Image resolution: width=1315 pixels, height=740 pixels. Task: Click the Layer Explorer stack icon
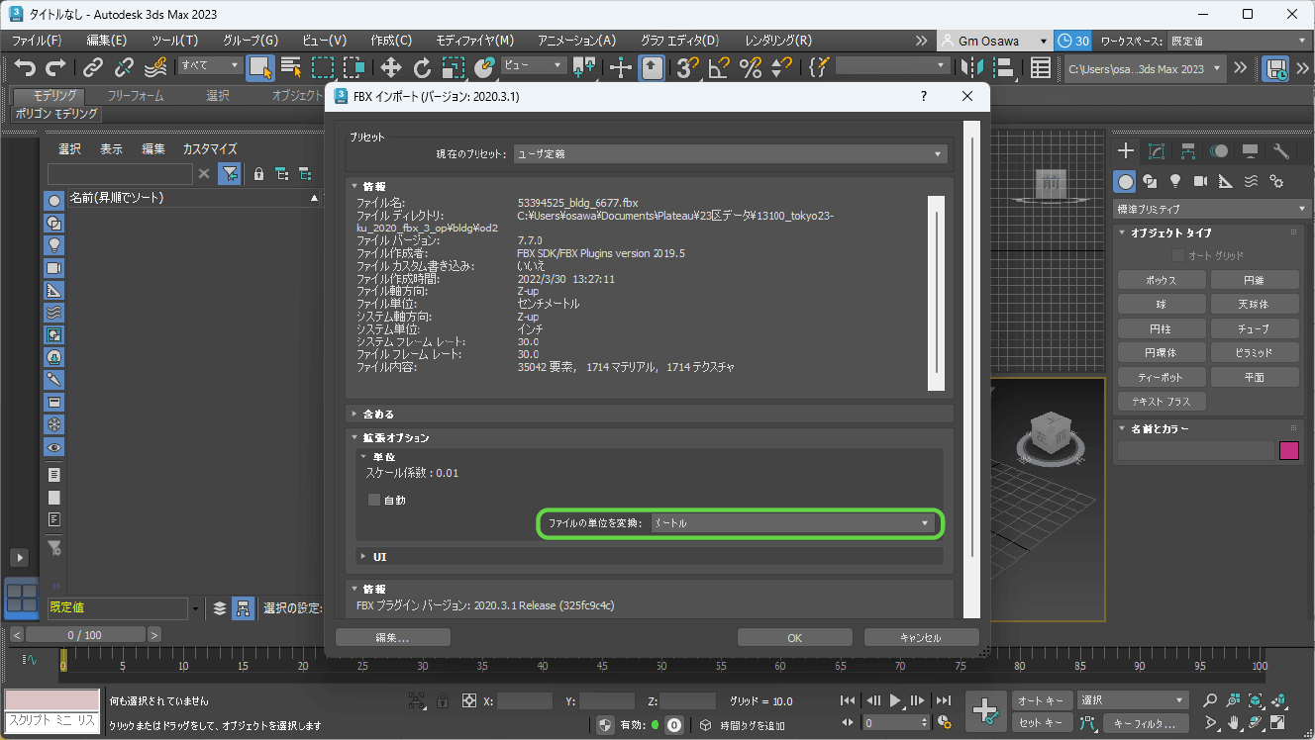pyautogui.click(x=220, y=608)
